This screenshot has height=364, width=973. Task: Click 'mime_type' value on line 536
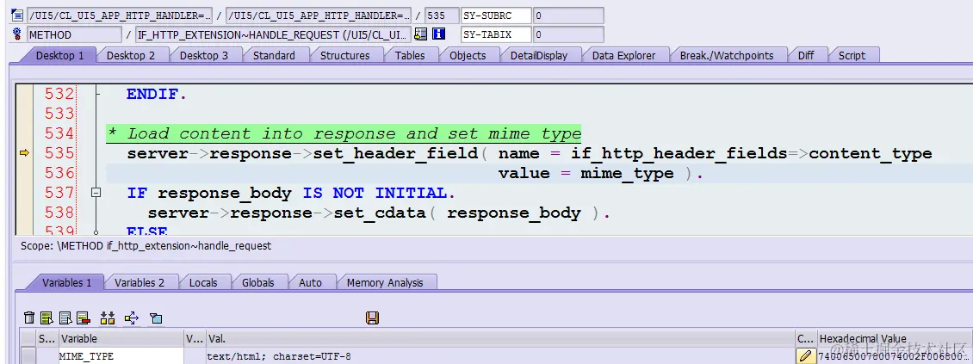pos(628,174)
